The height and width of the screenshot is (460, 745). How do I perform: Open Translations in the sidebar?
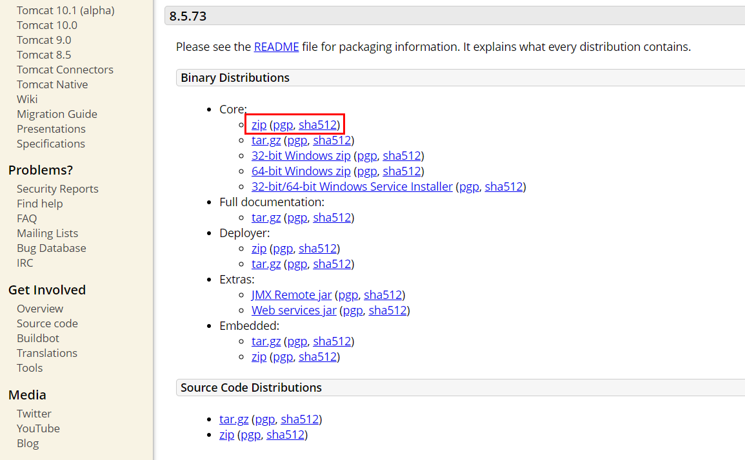click(47, 352)
